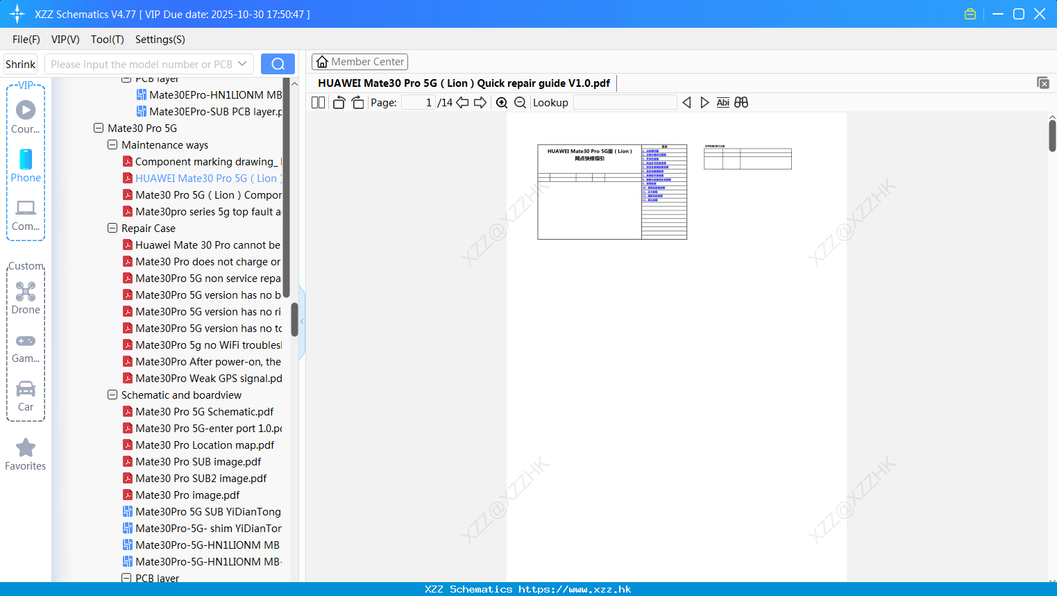Viewport: 1057px width, 596px height.
Task: Open the File(F) menu
Action: (x=26, y=40)
